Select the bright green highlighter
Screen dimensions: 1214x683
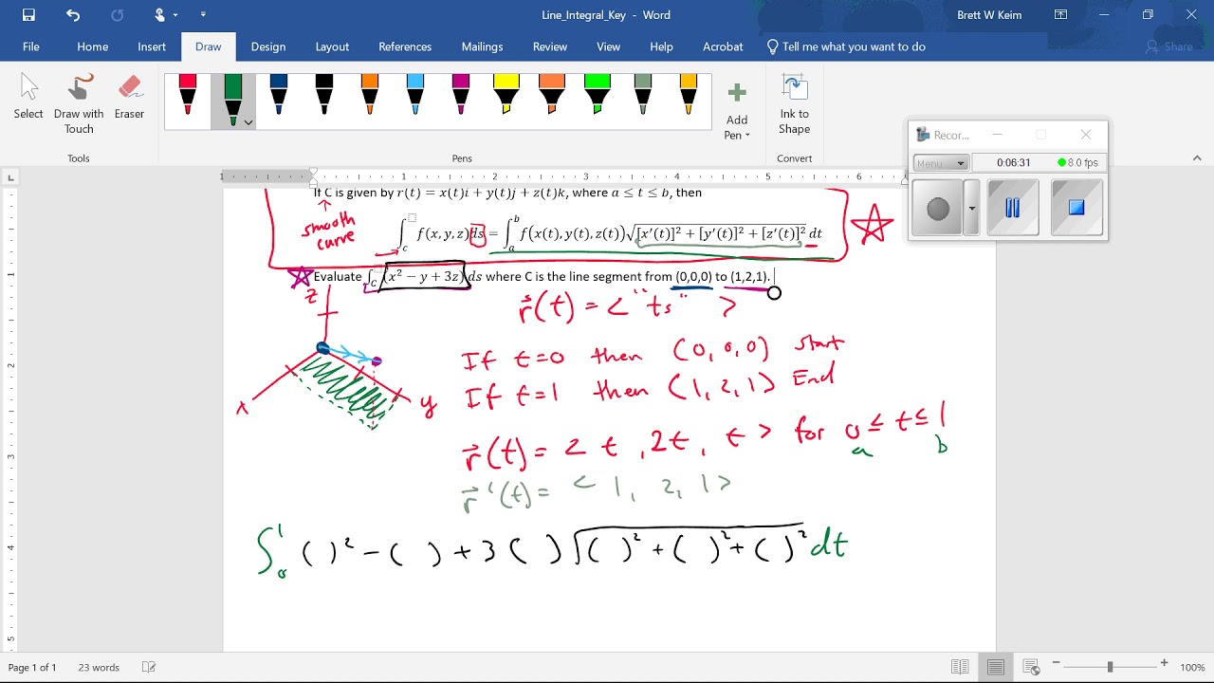[x=598, y=95]
